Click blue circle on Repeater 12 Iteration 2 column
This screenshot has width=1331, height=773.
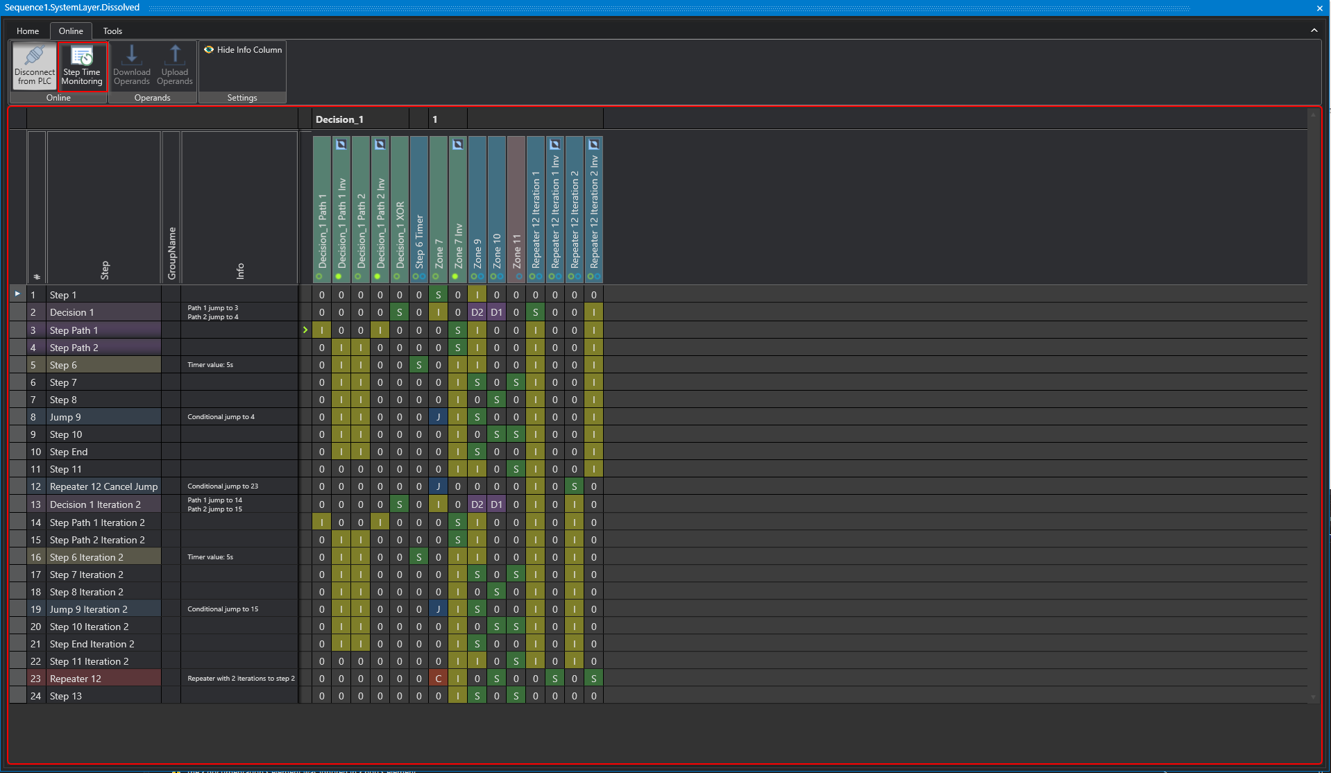578,276
